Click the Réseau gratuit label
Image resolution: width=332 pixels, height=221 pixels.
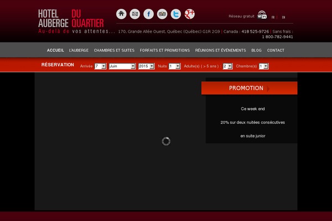[241, 16]
